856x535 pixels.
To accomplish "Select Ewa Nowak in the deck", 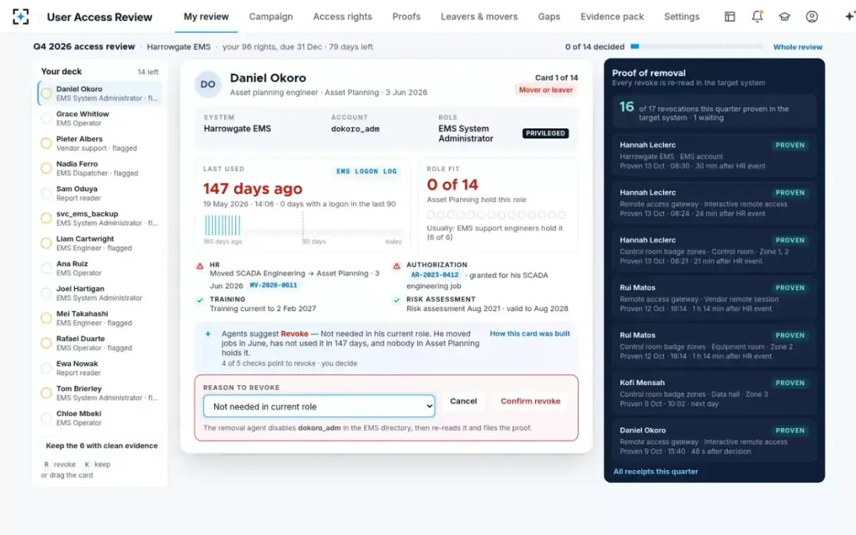I will [x=100, y=368].
